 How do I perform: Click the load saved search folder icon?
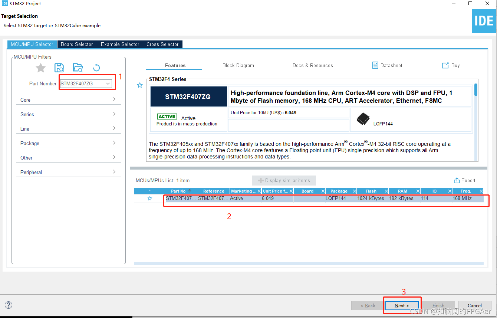coord(78,68)
